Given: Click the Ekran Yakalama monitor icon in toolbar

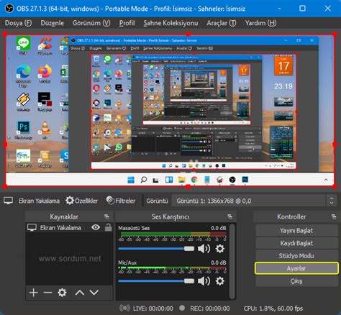Looking at the screenshot, I should click(x=8, y=201).
